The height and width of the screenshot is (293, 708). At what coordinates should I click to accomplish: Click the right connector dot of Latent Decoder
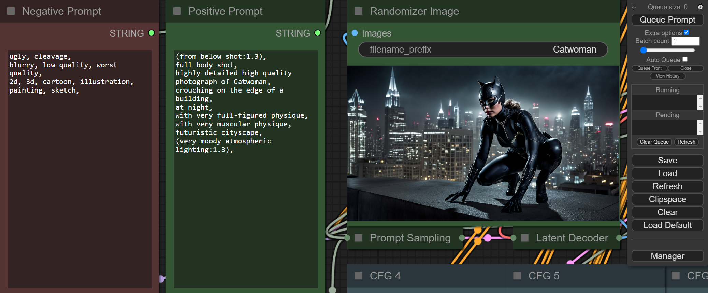pyautogui.click(x=619, y=238)
